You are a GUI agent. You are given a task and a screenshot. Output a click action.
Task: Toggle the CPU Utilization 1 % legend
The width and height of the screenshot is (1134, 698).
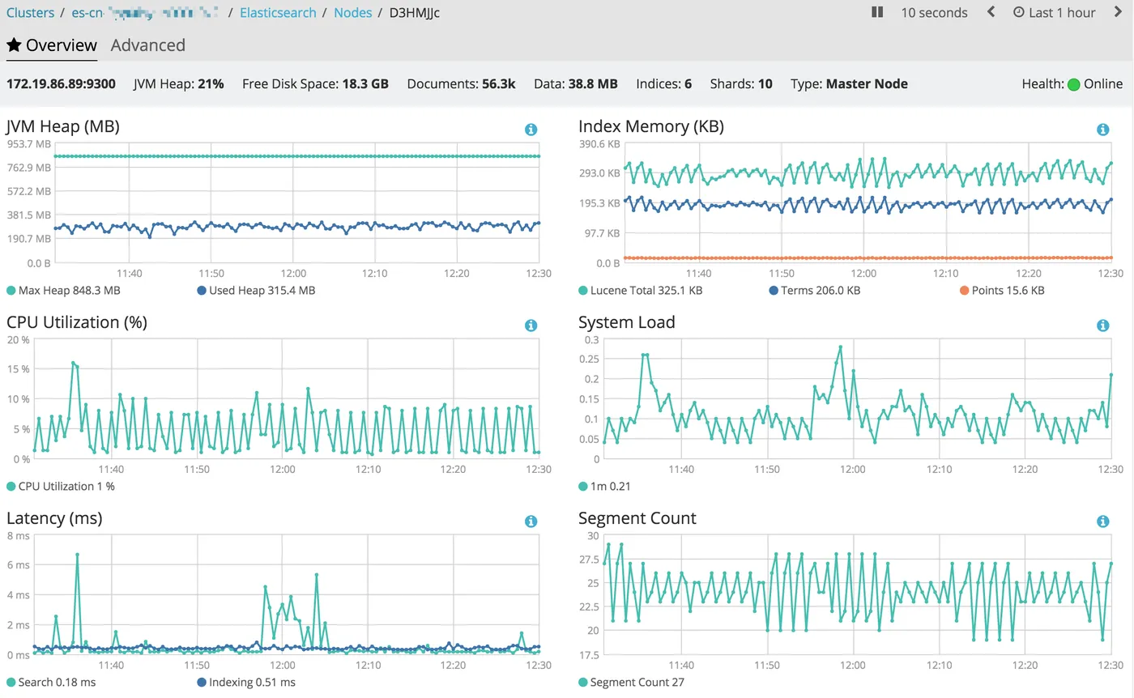pyautogui.click(x=61, y=486)
